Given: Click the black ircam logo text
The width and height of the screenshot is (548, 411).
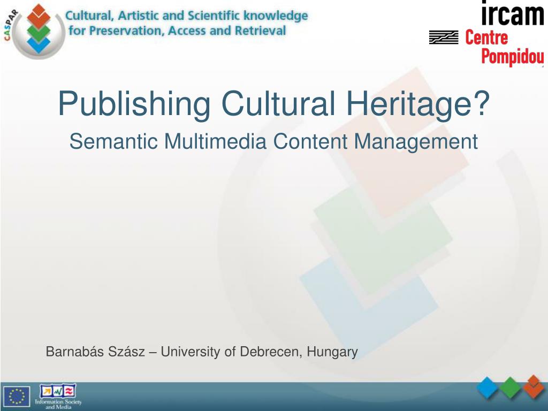Looking at the screenshot, I should pyautogui.click(x=512, y=13).
